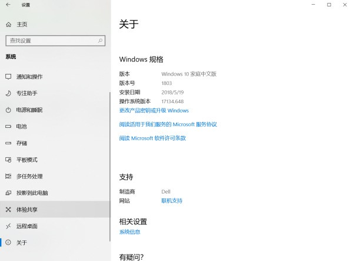353x261 pixels.
Task: Click 更改产品密钥或升级 Windows link
Action: click(x=154, y=111)
